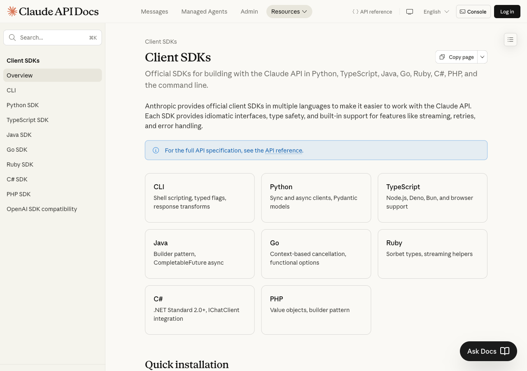The width and height of the screenshot is (527, 371).
Task: Open Java SDK in the sidebar
Action: point(53,135)
